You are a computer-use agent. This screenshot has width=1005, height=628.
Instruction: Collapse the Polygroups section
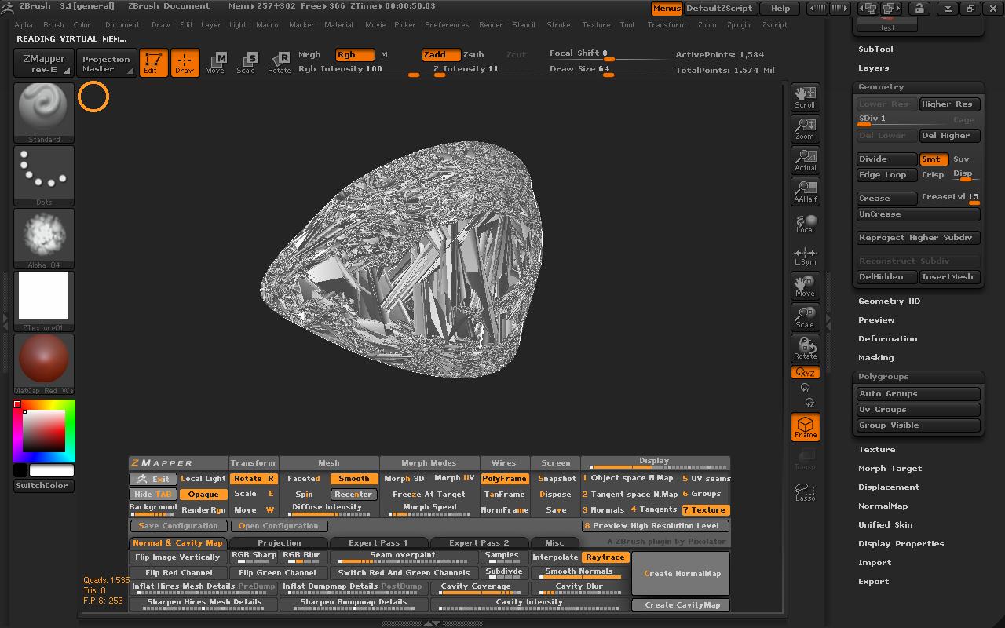[x=883, y=377]
